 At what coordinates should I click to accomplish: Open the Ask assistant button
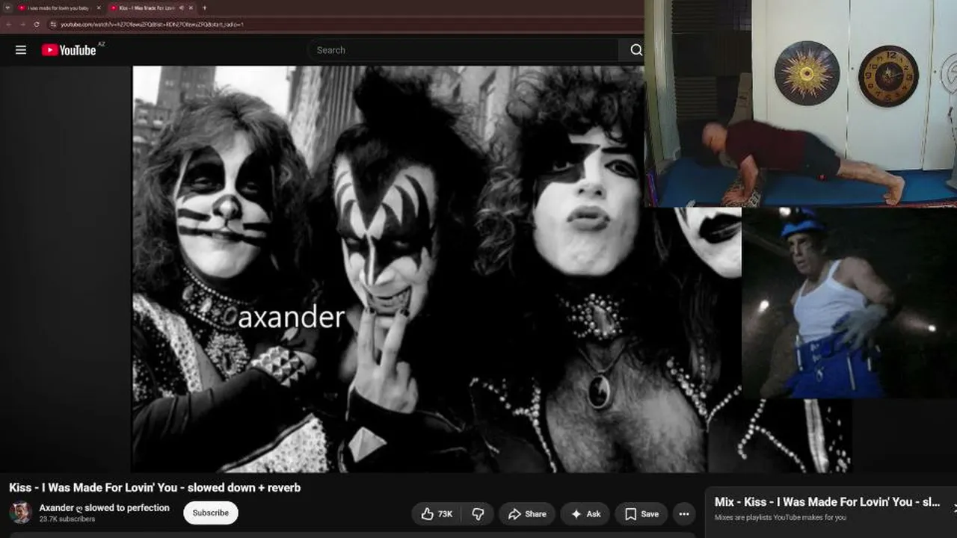[x=585, y=514]
